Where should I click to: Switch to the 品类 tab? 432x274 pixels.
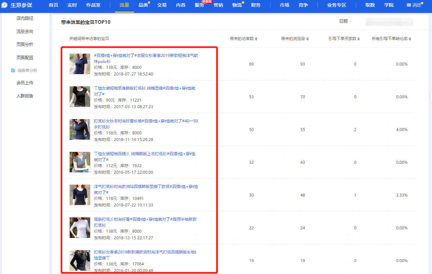143,5
